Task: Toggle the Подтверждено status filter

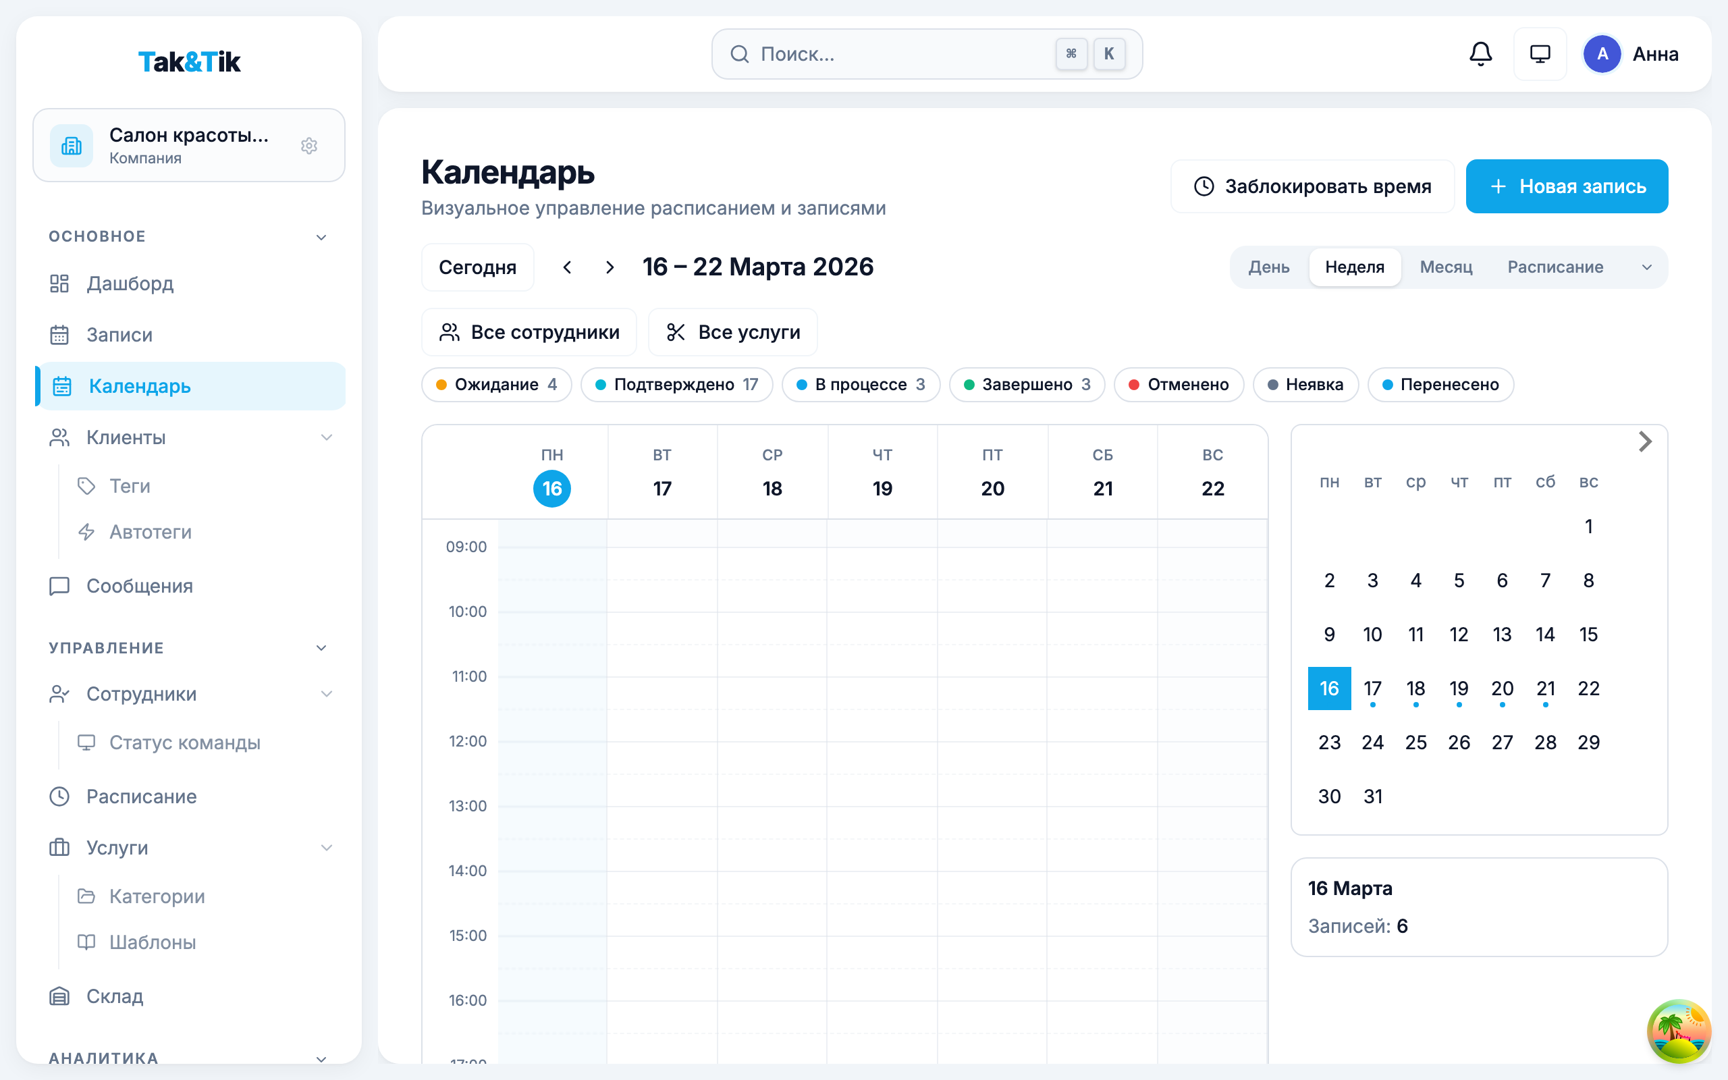Action: tap(676, 384)
